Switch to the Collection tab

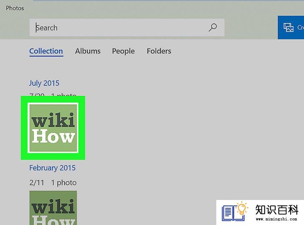[46, 51]
